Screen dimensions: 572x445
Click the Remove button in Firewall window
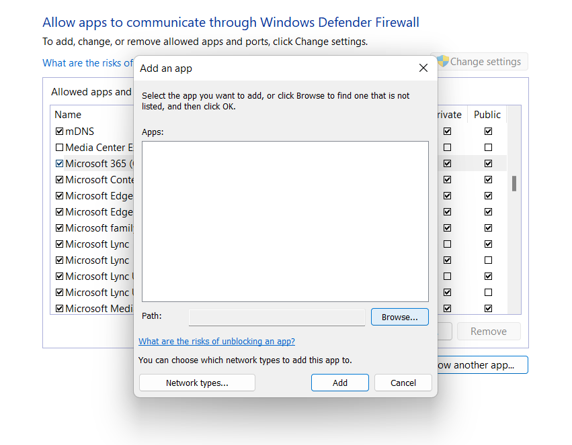(x=489, y=332)
